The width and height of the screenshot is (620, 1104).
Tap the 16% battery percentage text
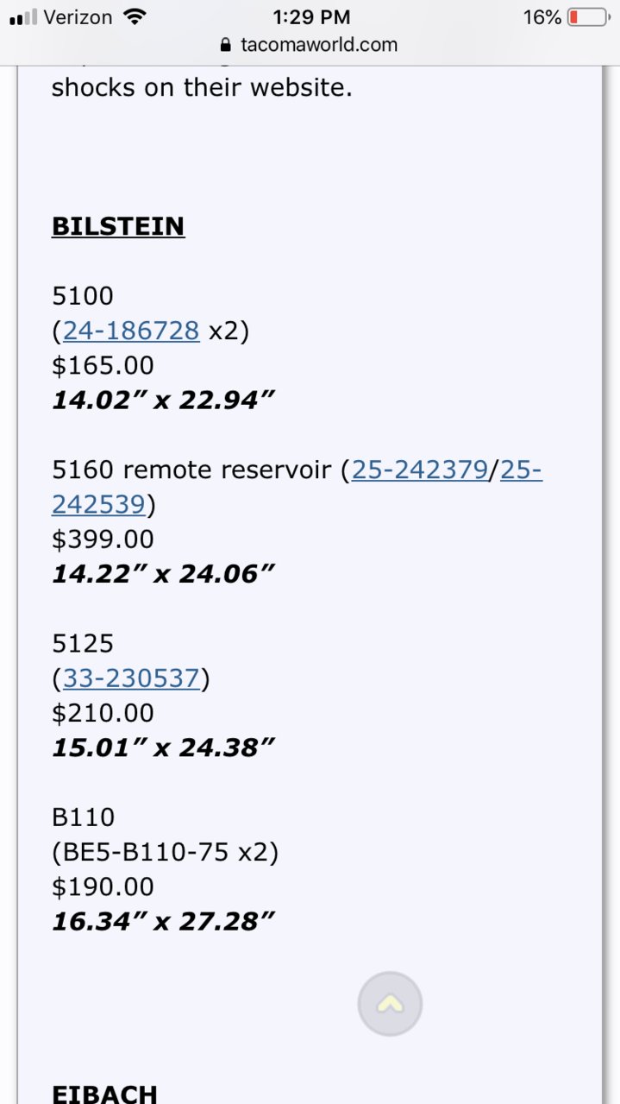pos(542,17)
